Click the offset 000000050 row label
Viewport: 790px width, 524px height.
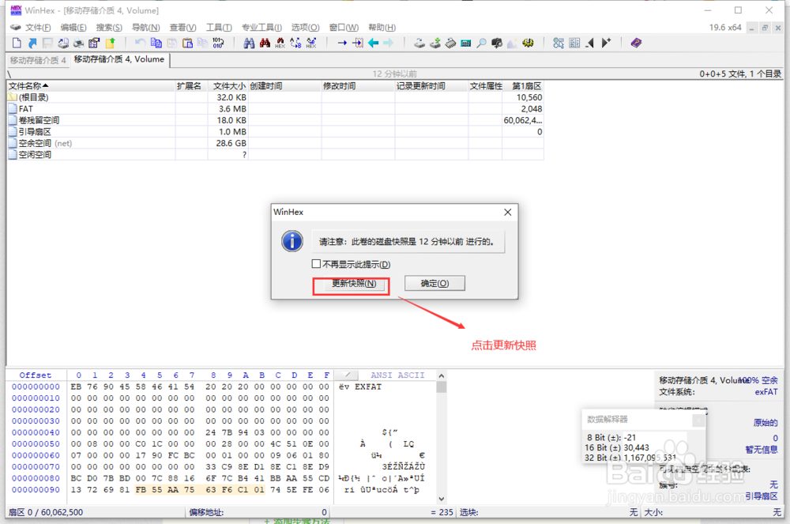[x=36, y=444]
